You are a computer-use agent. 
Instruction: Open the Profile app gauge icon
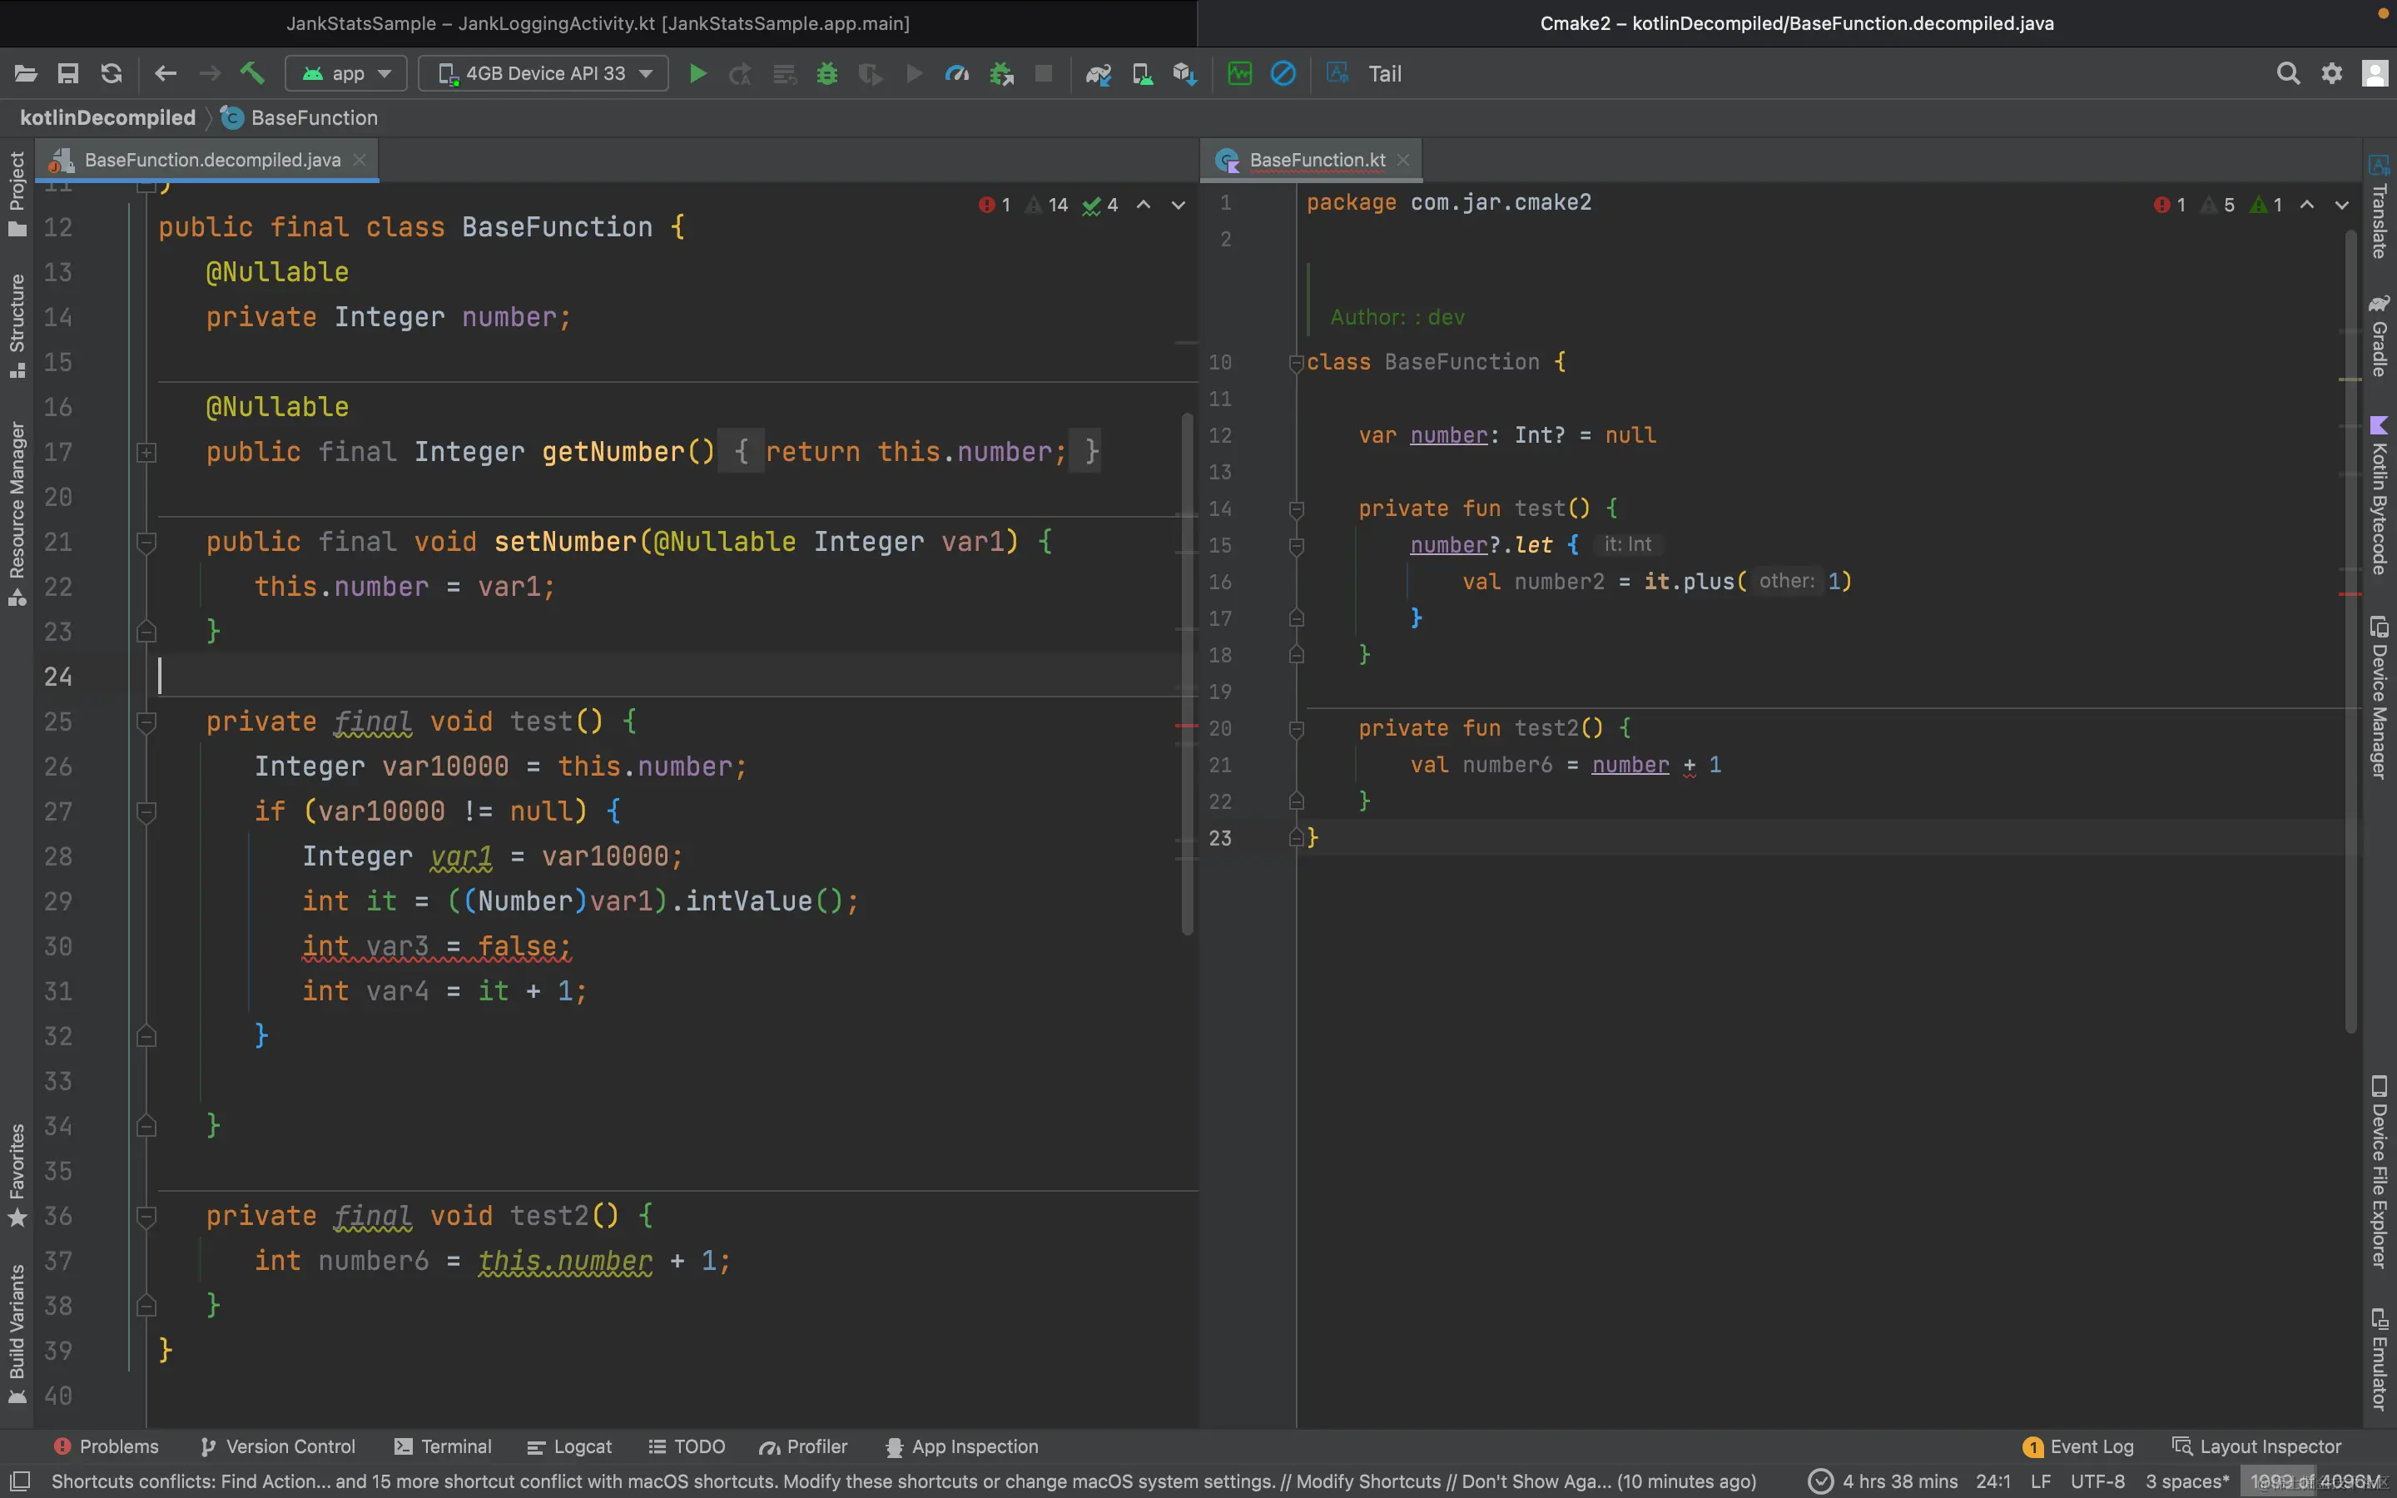click(x=955, y=73)
